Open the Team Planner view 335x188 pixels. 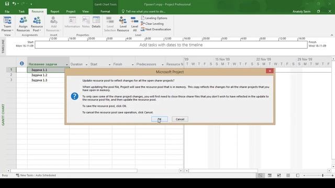(x=7, y=24)
